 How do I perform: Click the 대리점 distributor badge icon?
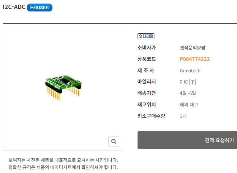pos(146,36)
